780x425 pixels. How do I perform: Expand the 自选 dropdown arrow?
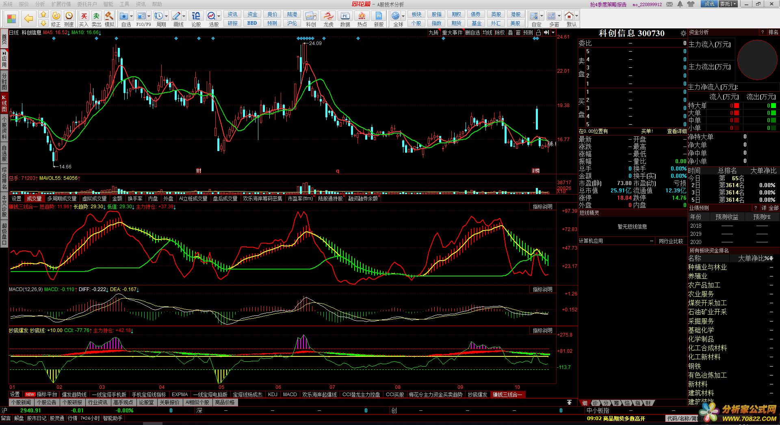click(132, 16)
